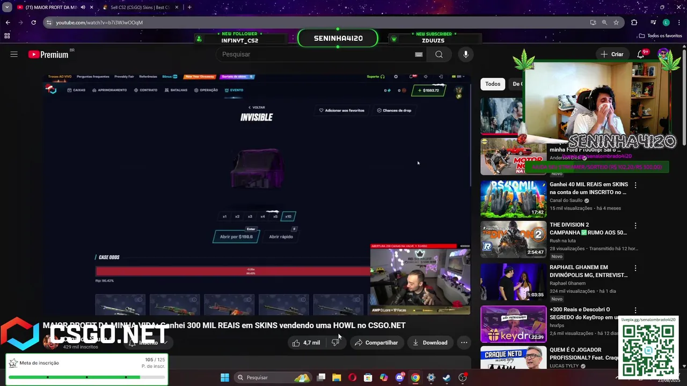
Task: Open YouTube notifications bell
Action: 641,54
